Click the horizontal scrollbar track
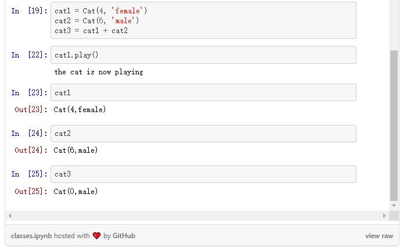The height and width of the screenshot is (248, 403). coord(197,216)
